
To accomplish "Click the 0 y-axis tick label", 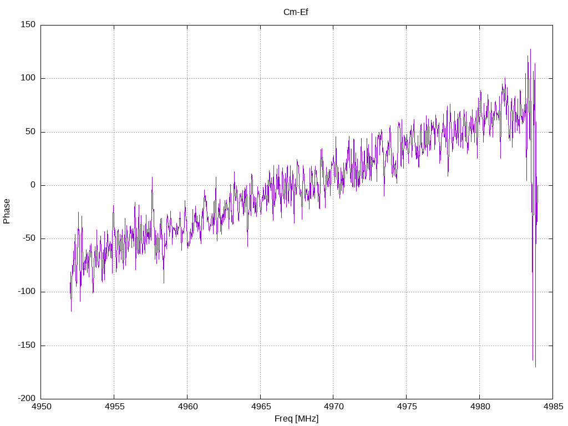I will 33,185.
